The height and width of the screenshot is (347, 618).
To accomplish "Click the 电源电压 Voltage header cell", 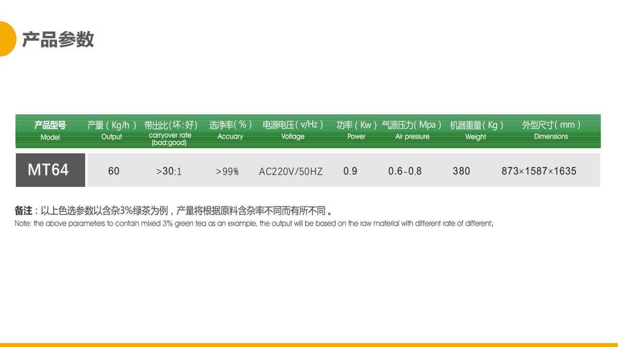I will tap(293, 130).
